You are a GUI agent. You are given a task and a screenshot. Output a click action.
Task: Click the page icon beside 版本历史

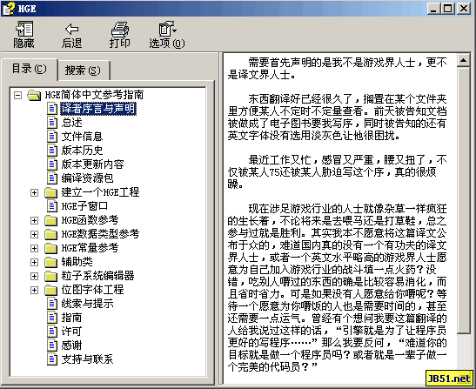click(x=52, y=151)
